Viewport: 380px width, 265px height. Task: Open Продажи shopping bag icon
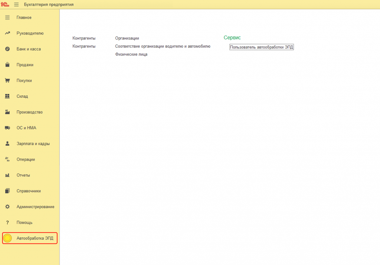click(x=7, y=65)
